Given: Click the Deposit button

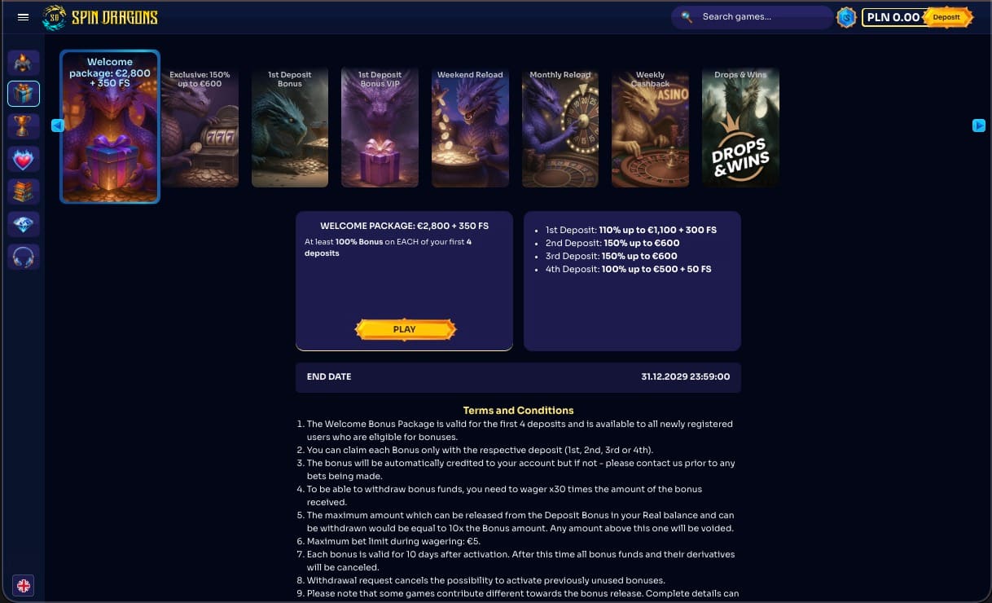Looking at the screenshot, I should pos(948,17).
